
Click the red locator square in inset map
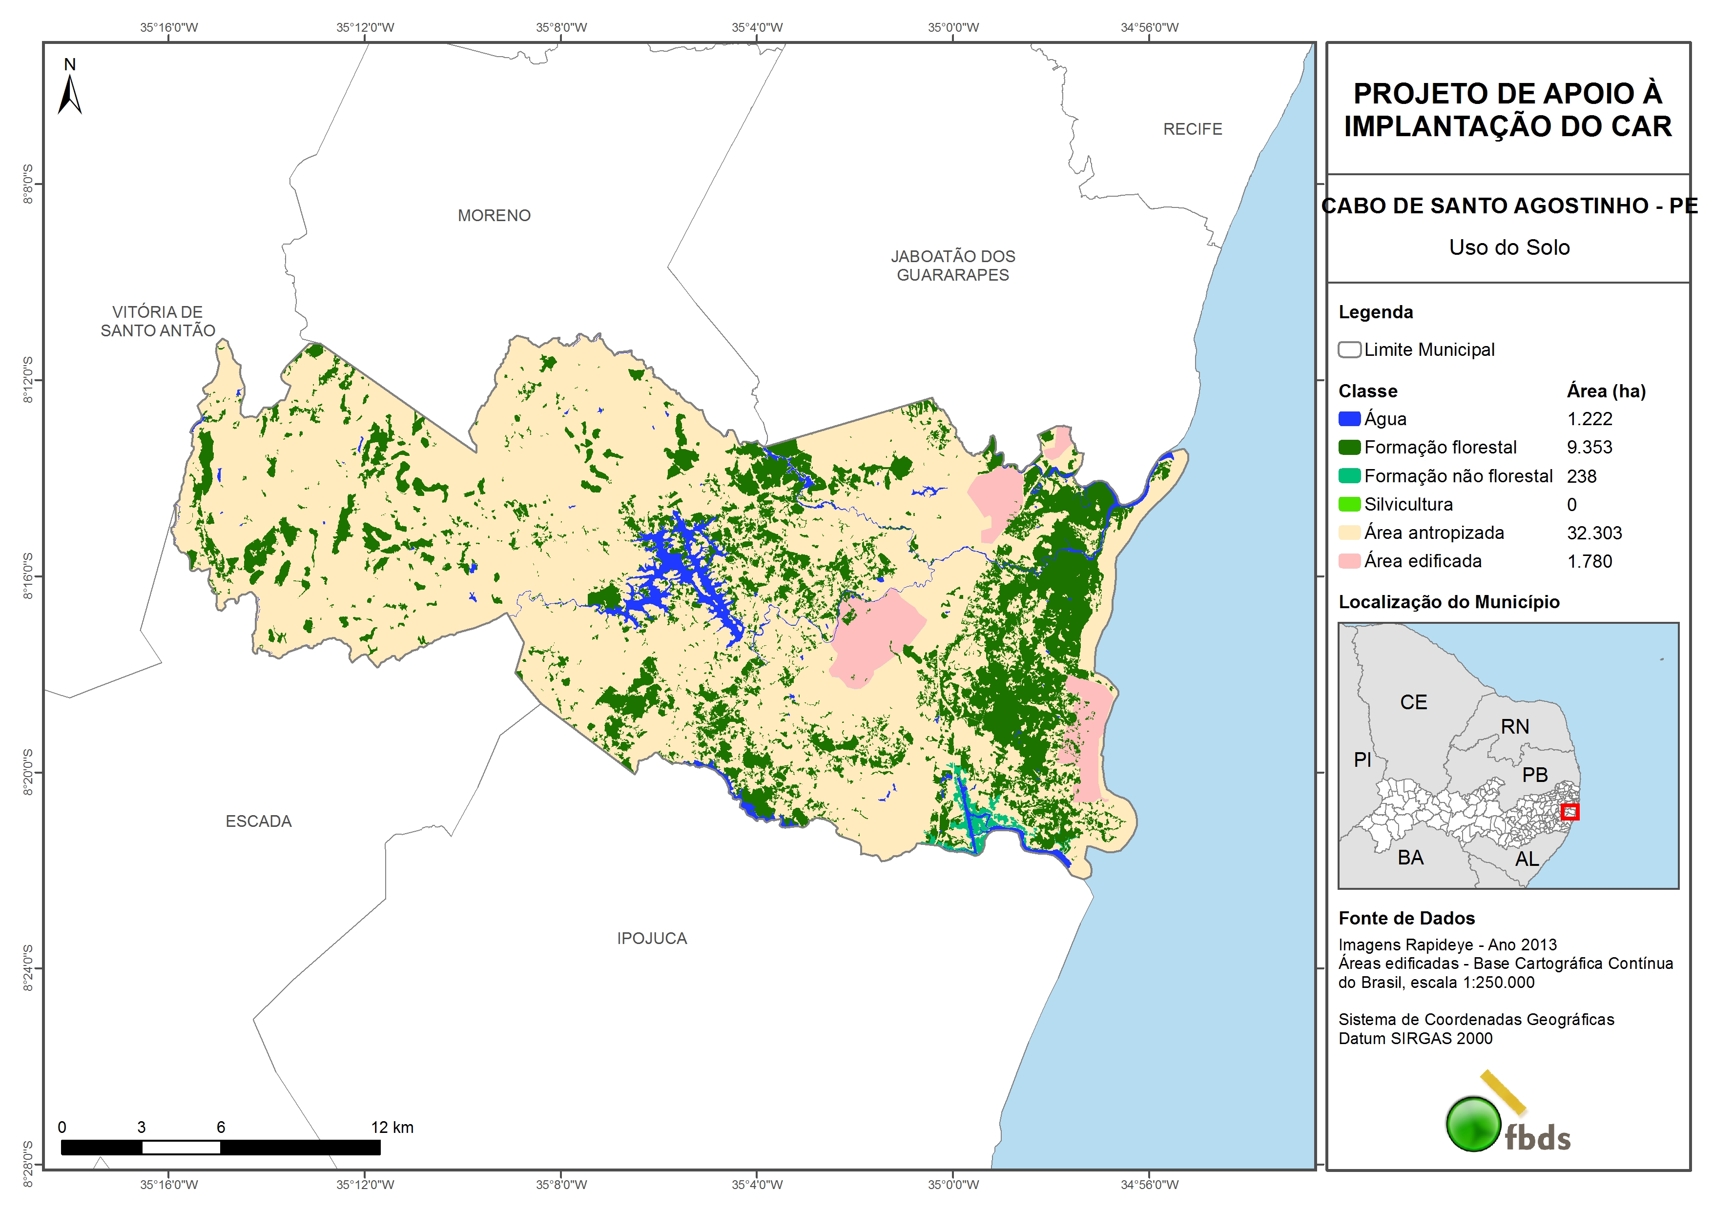[1570, 812]
